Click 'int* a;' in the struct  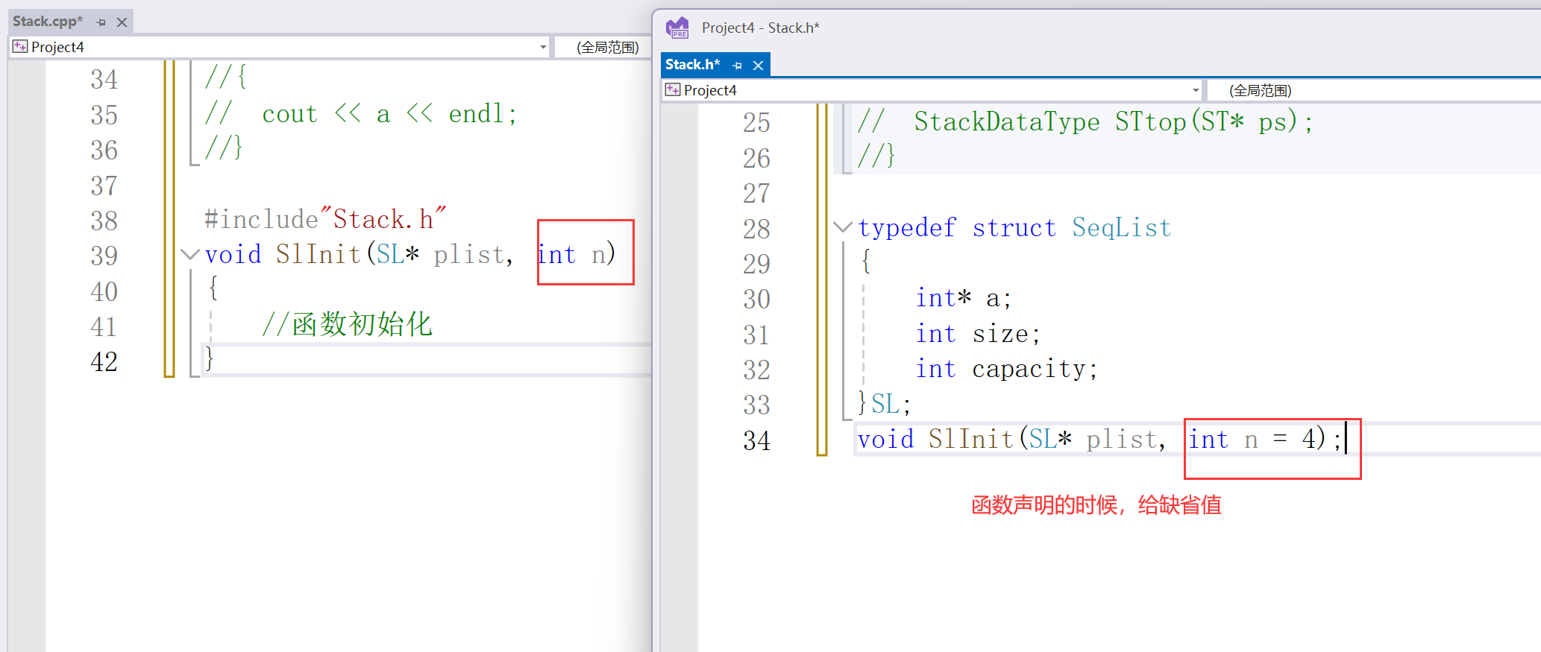(963, 298)
